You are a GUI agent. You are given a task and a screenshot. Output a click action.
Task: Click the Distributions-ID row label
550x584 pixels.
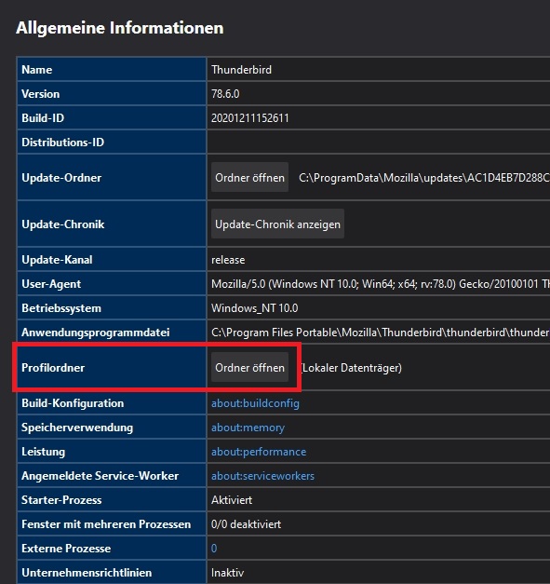click(x=63, y=143)
